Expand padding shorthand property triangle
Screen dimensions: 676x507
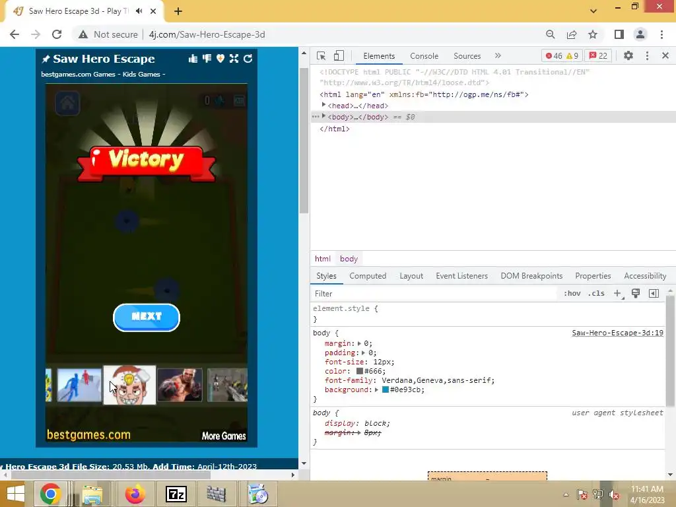364,353
